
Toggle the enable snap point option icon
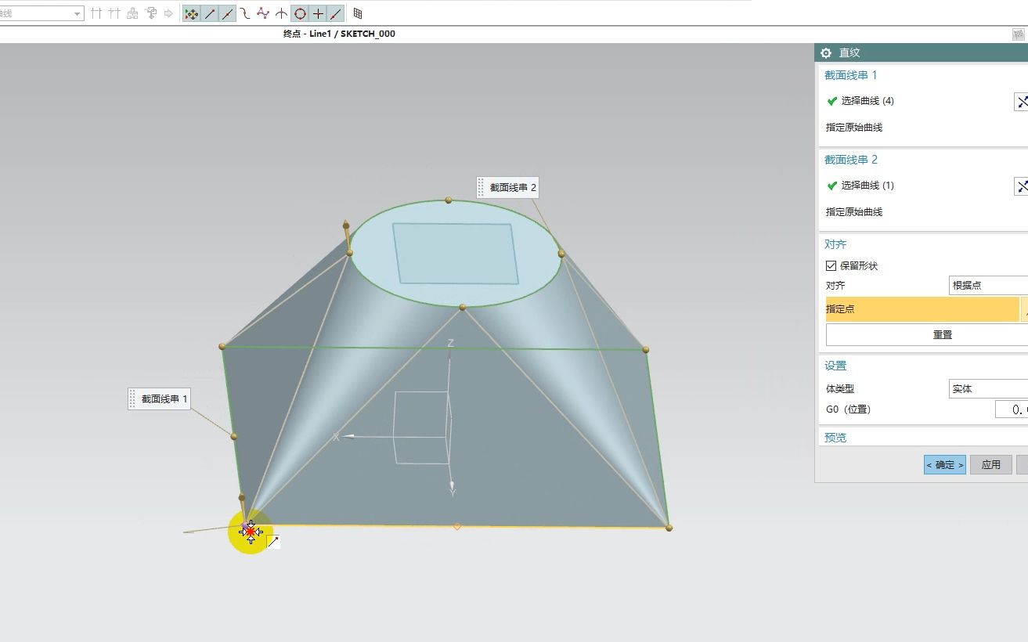coord(191,14)
